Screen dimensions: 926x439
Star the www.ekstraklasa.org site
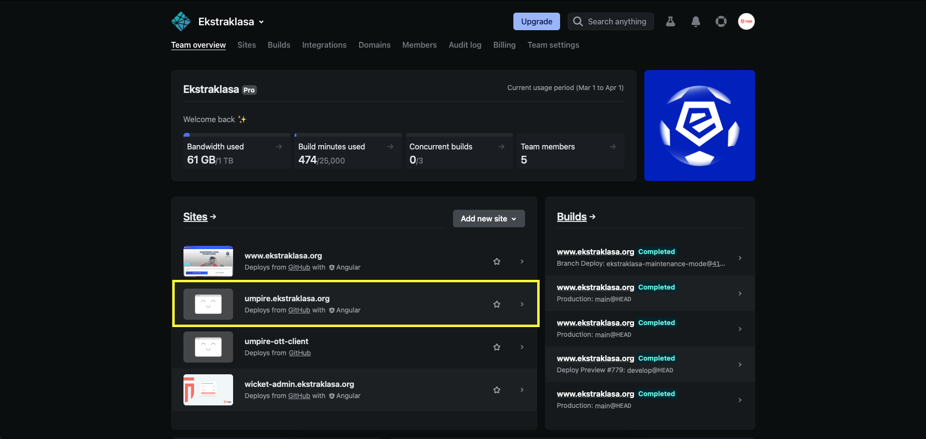click(x=497, y=261)
